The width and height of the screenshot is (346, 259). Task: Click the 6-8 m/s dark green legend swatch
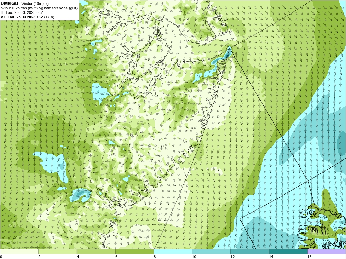click(x=134, y=252)
